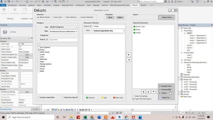Click the Sign In button in title bar
Screen dimensions: 213x120
(x=179, y=1)
